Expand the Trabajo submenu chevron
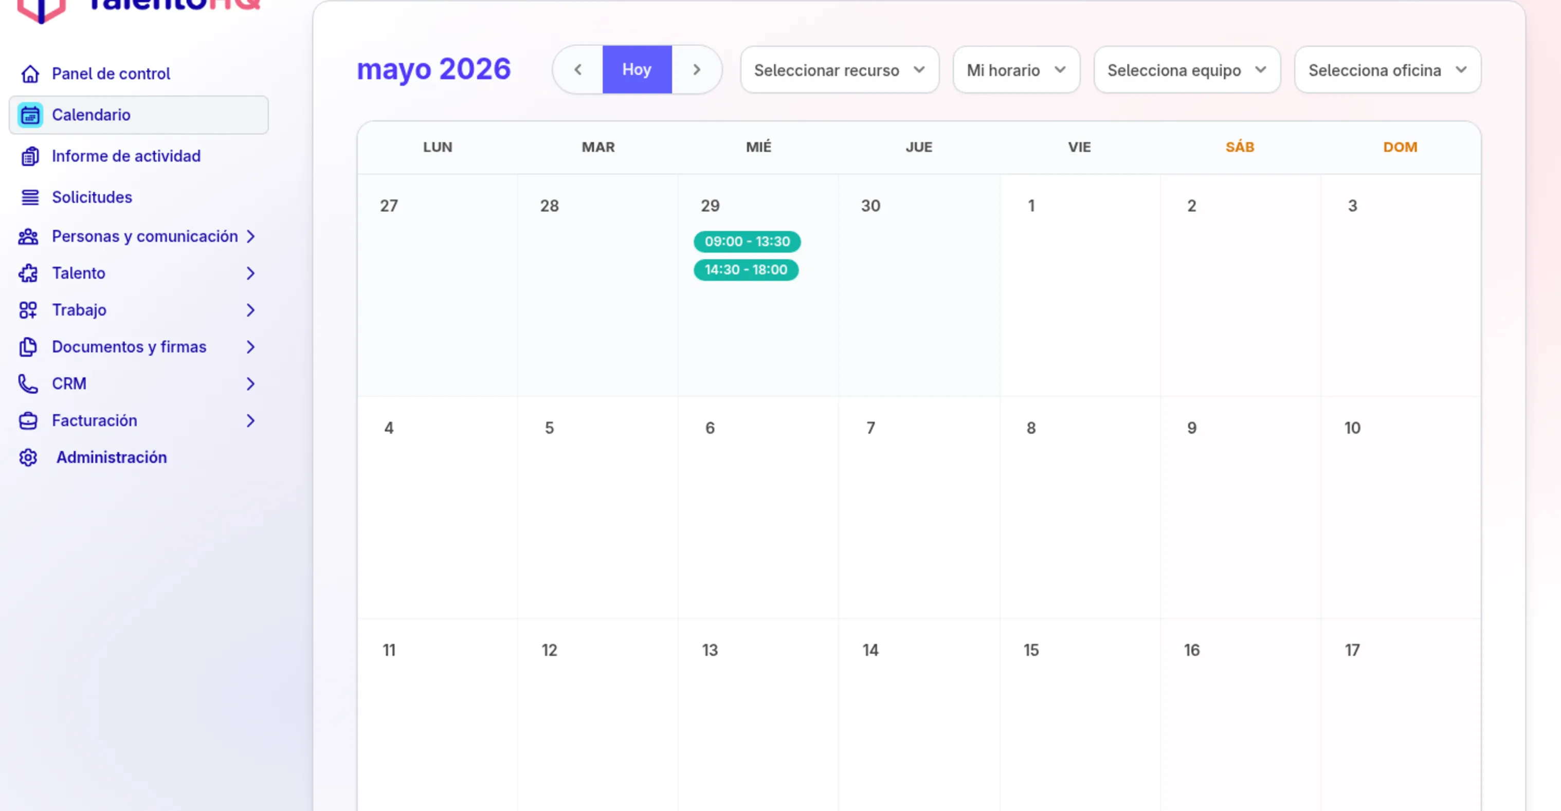1561x811 pixels. [x=250, y=310]
